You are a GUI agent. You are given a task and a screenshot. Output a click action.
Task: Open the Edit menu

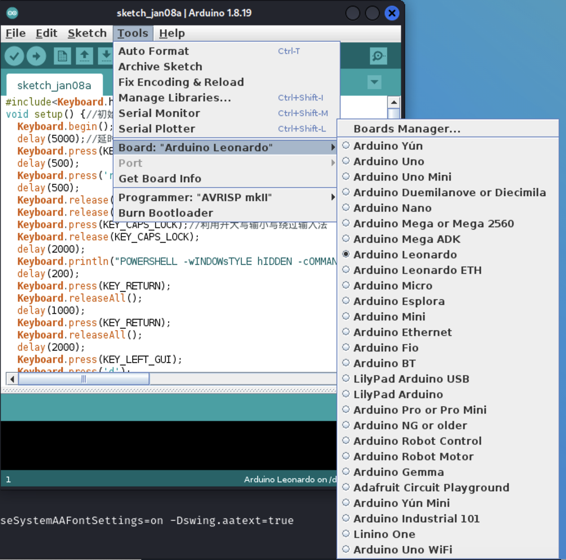pos(46,33)
